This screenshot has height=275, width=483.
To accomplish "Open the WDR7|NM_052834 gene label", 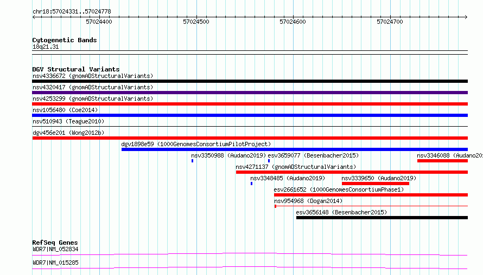I will click(x=55, y=249).
